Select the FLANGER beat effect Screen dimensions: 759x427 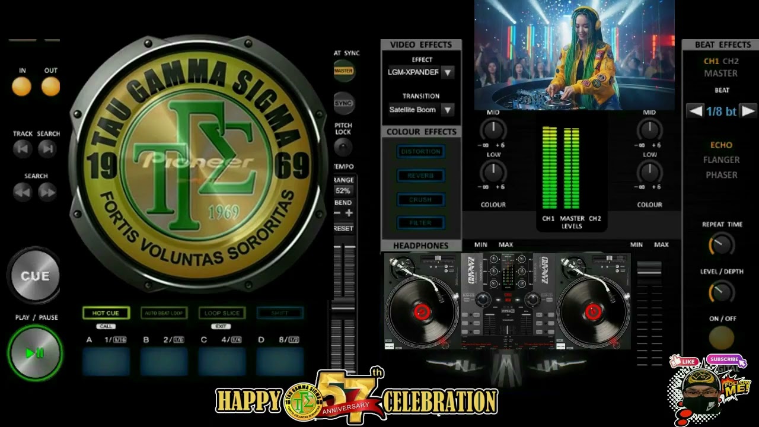(721, 160)
